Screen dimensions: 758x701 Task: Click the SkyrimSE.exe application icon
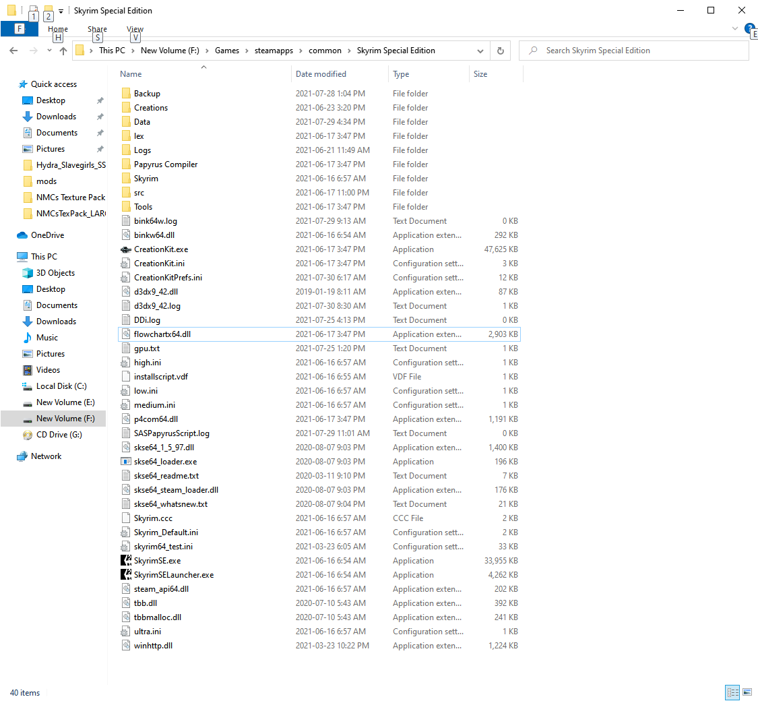126,561
